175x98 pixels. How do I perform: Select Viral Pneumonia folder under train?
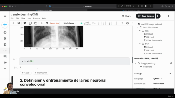click(154, 54)
